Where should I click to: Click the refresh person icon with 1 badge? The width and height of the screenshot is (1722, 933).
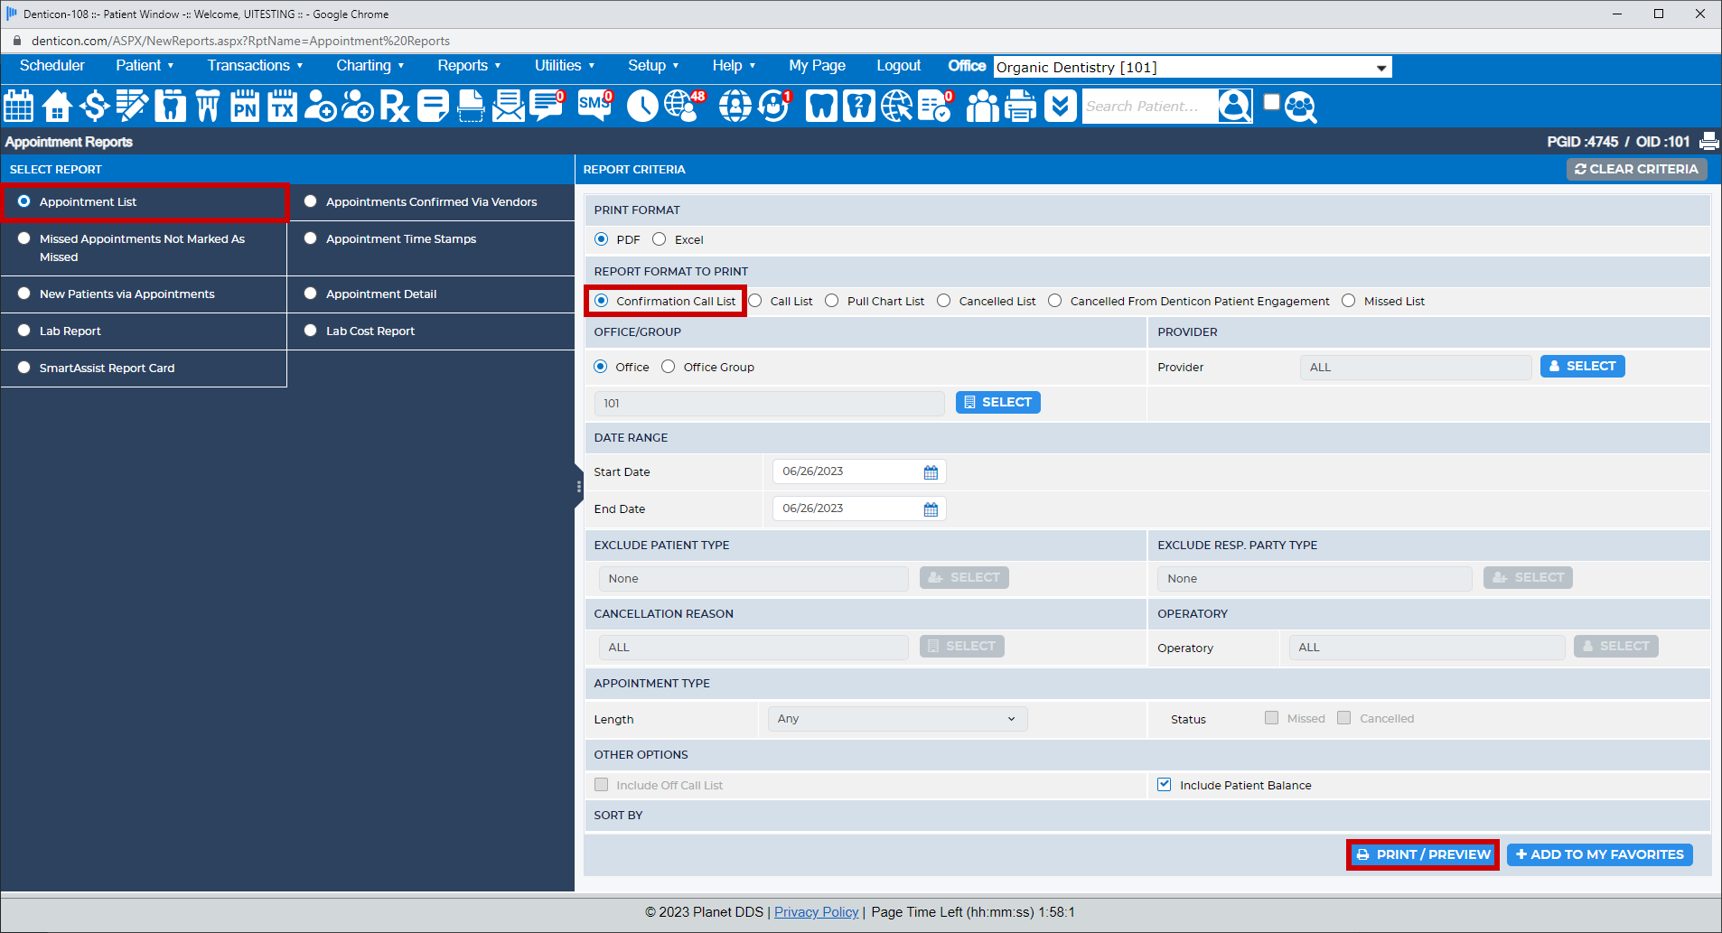point(774,106)
